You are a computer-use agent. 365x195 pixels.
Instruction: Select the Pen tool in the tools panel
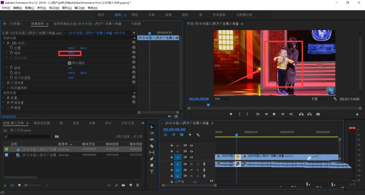pos(152,159)
